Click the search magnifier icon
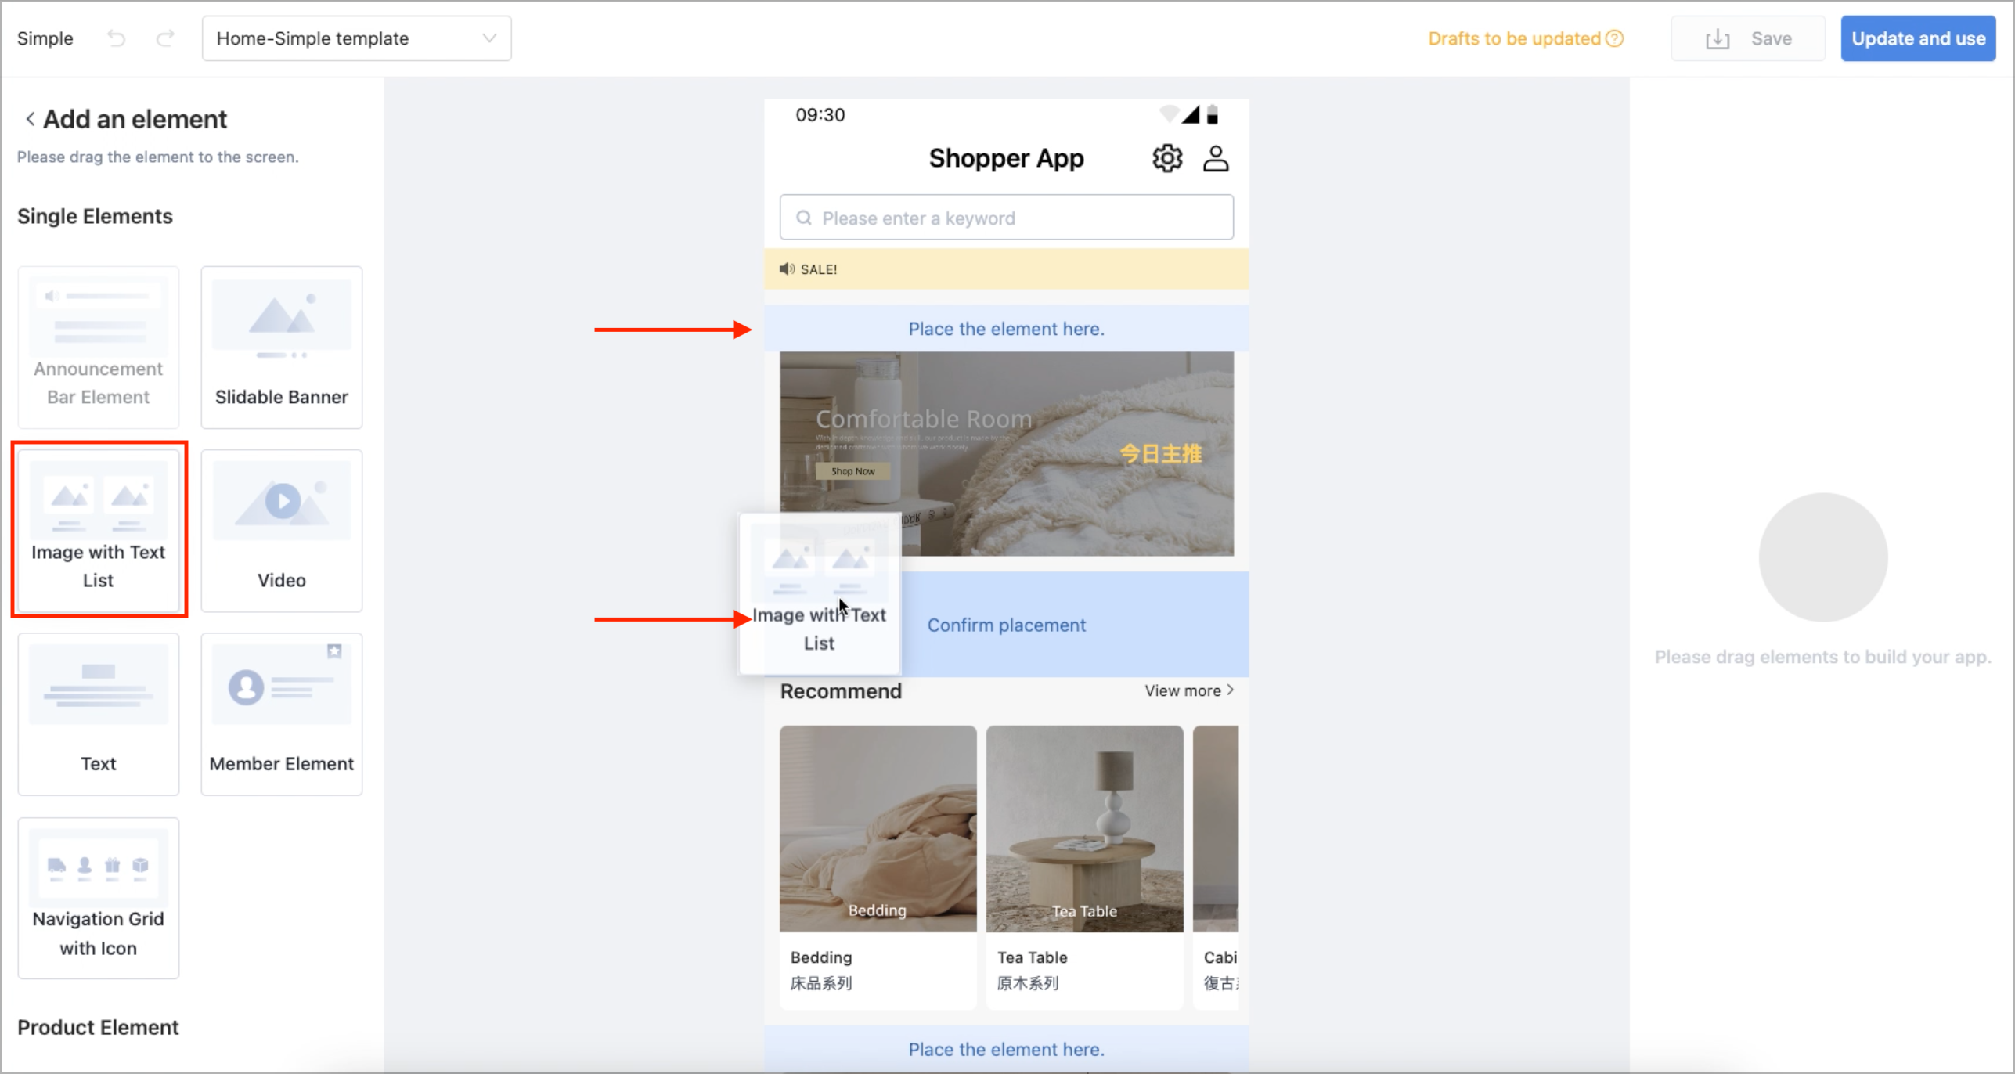Image resolution: width=2015 pixels, height=1074 pixels. (804, 218)
